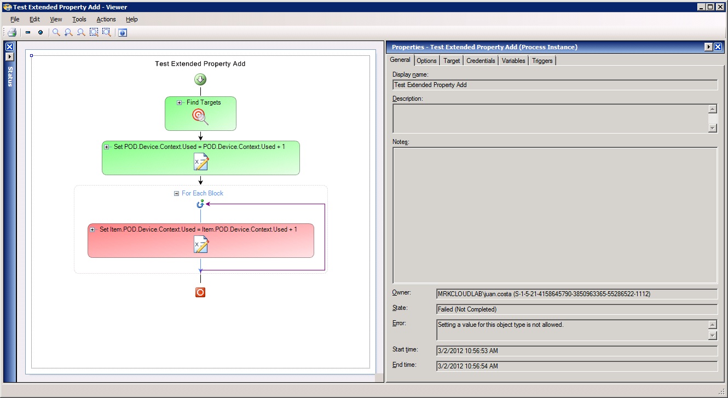Click the Start time field
This screenshot has width=728, height=398.
click(x=577, y=351)
